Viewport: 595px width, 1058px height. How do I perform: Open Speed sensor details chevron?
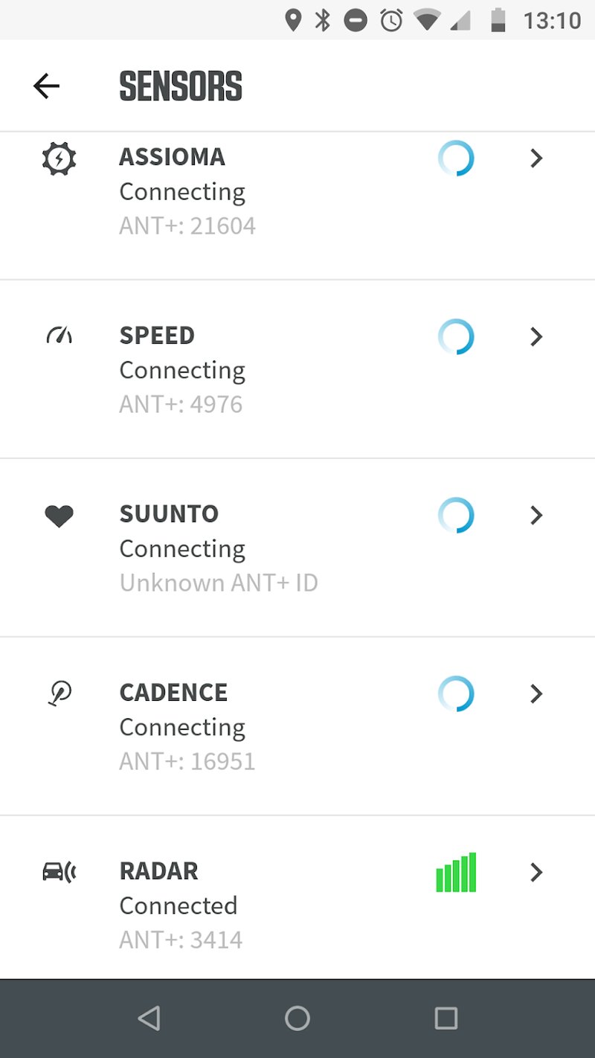click(535, 337)
